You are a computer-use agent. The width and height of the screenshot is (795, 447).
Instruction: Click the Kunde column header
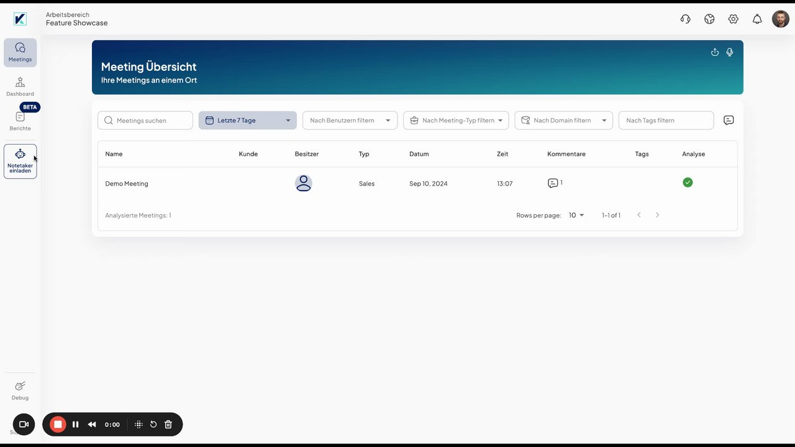(248, 154)
